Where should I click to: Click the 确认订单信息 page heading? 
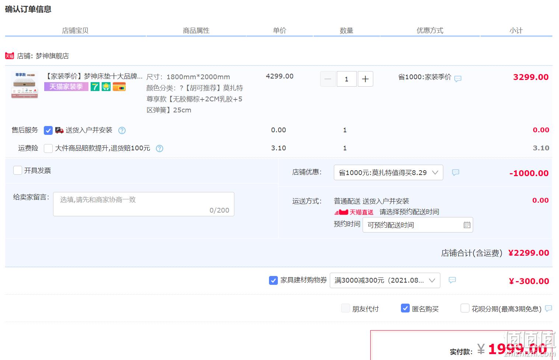[28, 9]
